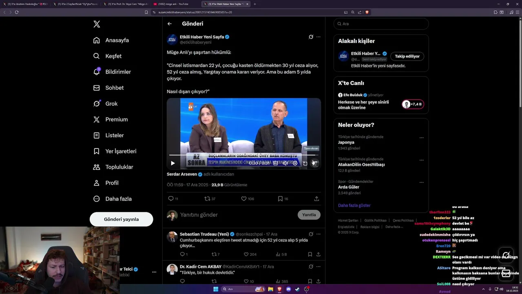Image resolution: width=522 pixels, height=294 pixels.
Task: Like Sebastian Trudeau's reply with 204 likes
Action: (x=250, y=254)
